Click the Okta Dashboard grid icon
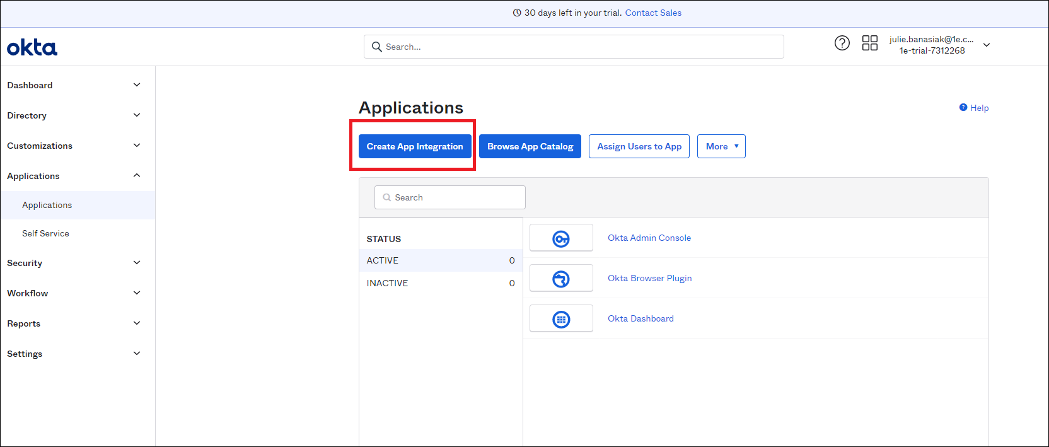 click(561, 319)
